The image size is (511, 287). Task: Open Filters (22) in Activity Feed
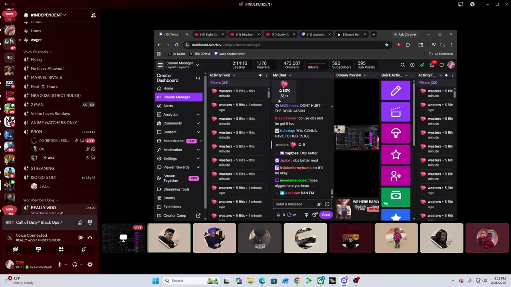219,83
